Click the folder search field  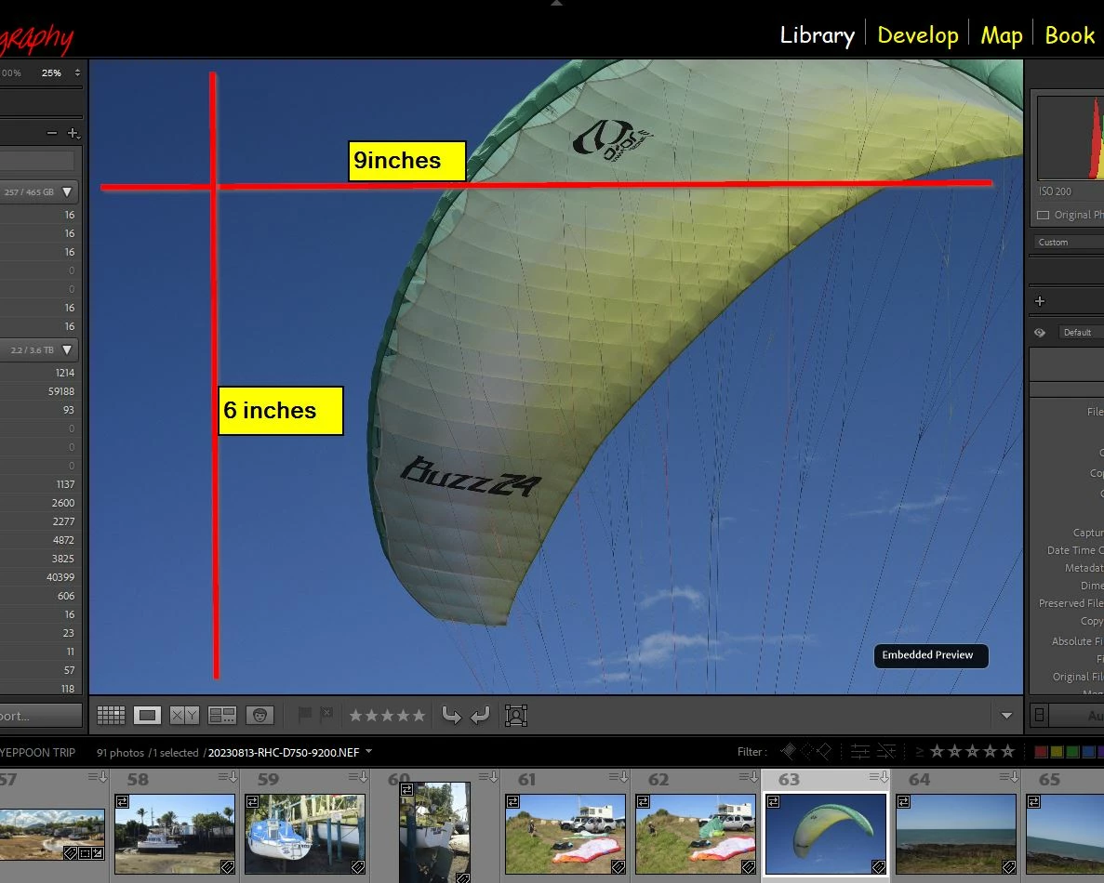[36, 161]
